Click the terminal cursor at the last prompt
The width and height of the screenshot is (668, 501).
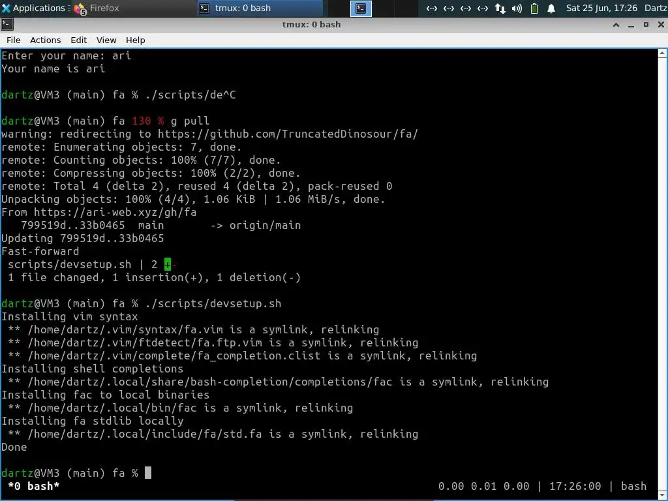pos(148,473)
